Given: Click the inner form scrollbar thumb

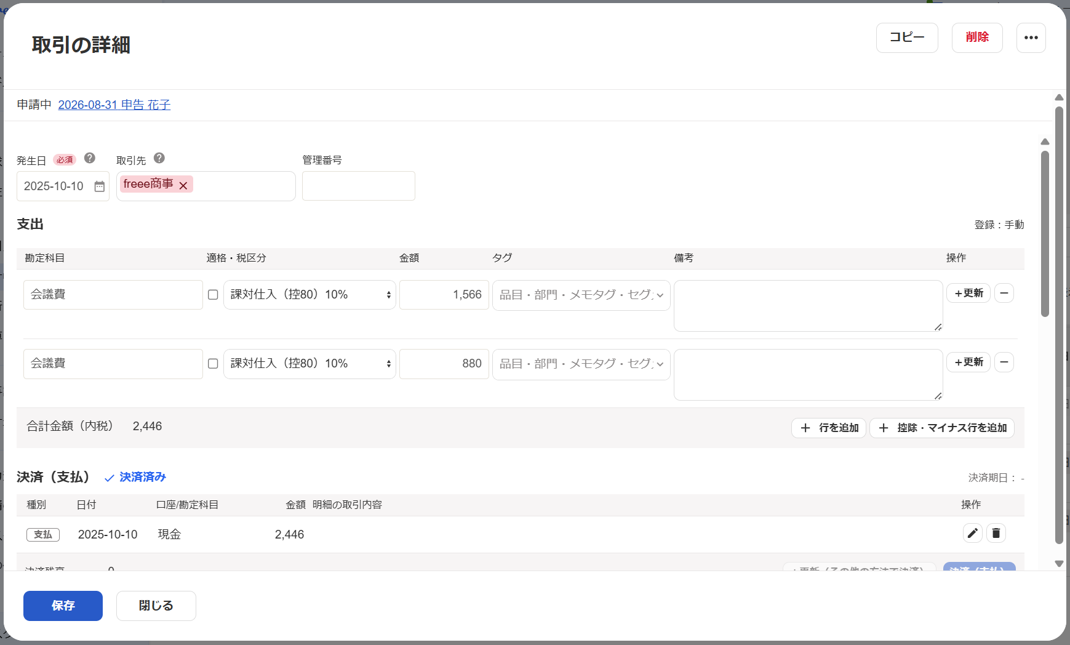Looking at the screenshot, I should pos(1045,234).
